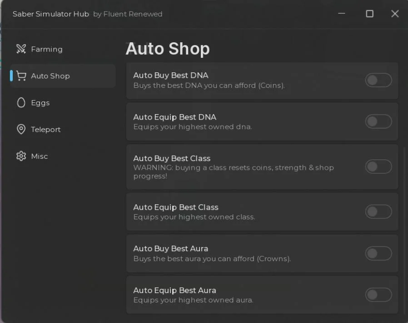This screenshot has height=323, width=408.
Task: Enable Auto Equip Best Class
Action: (378, 212)
